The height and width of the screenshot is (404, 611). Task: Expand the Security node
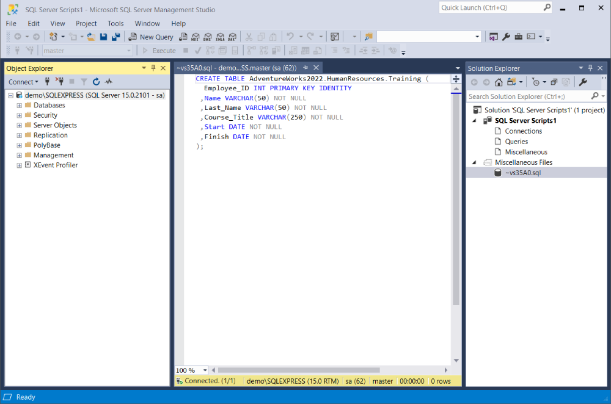pyautogui.click(x=19, y=115)
